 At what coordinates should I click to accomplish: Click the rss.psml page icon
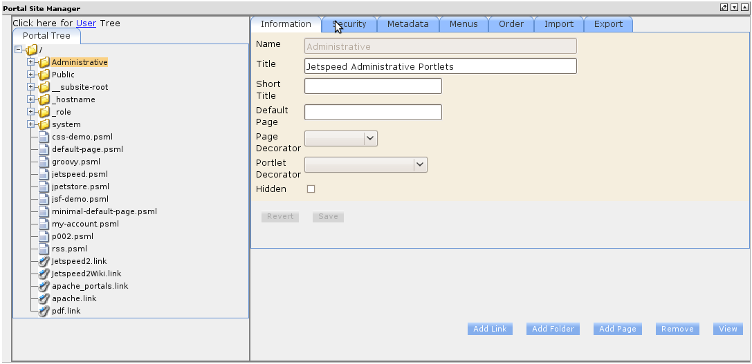[x=44, y=249]
